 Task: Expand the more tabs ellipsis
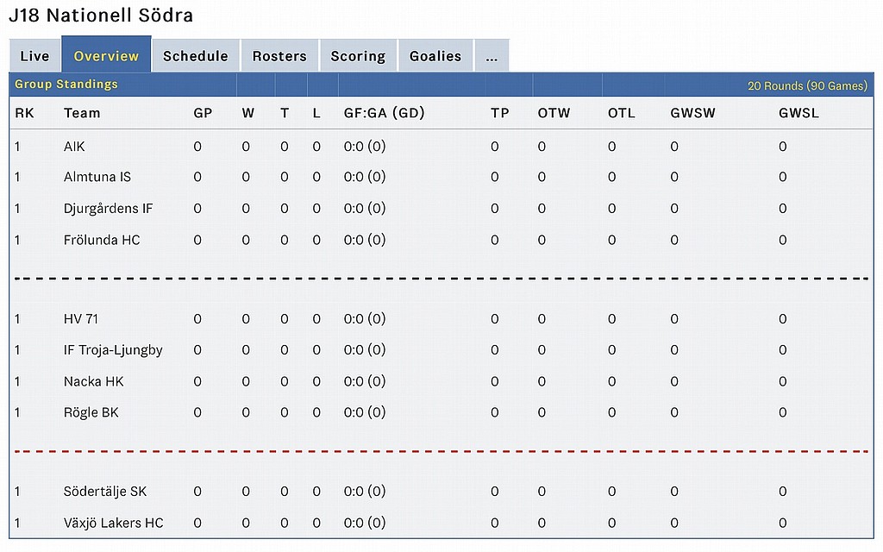(x=492, y=56)
